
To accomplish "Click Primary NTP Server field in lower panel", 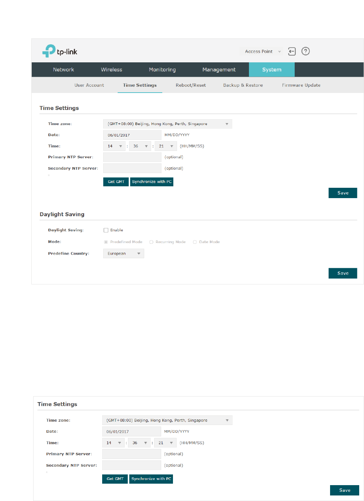I will [x=132, y=454].
